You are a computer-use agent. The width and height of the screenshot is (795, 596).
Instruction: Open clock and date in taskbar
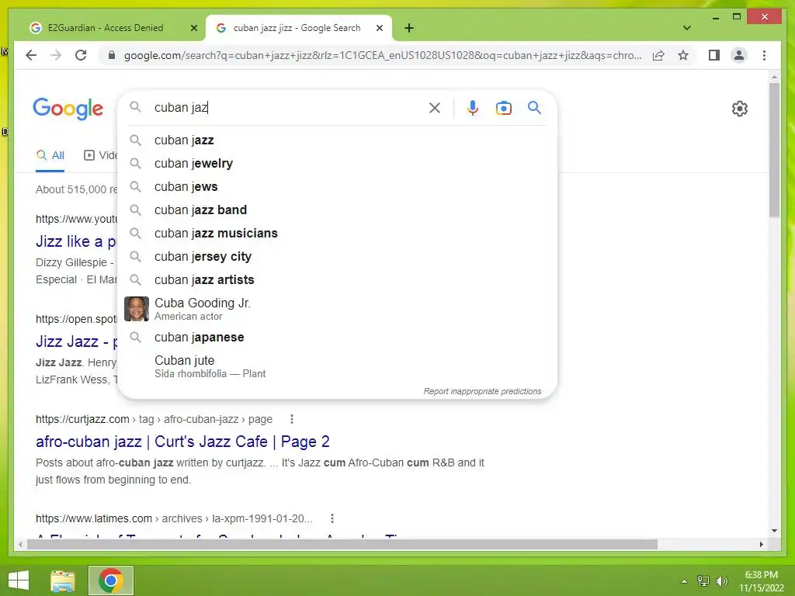tap(761, 581)
